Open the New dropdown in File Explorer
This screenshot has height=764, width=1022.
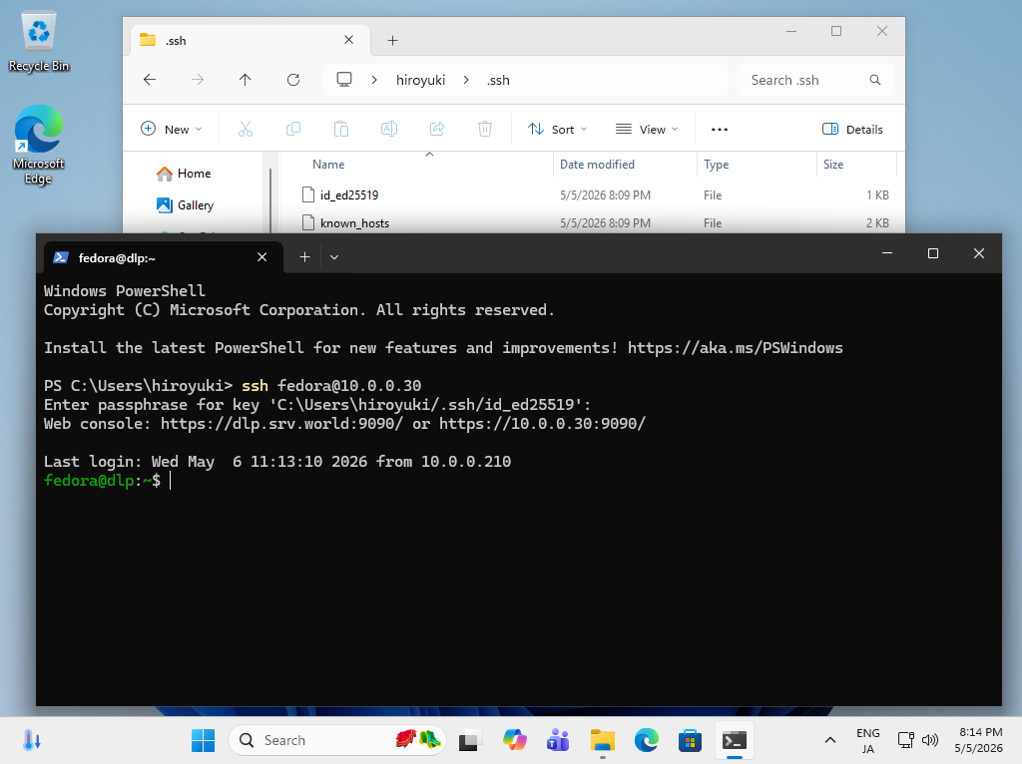click(172, 129)
